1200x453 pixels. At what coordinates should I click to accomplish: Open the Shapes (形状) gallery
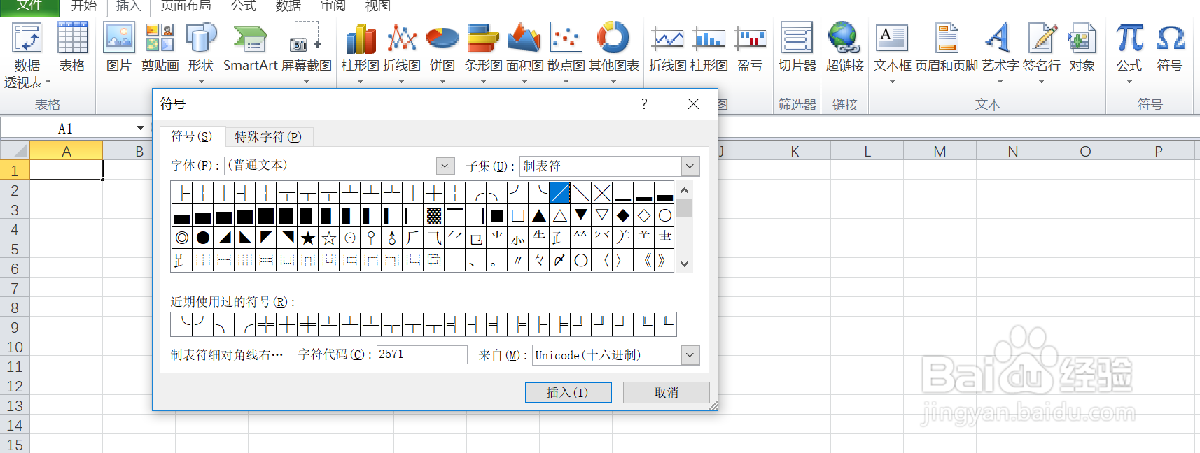click(x=201, y=52)
